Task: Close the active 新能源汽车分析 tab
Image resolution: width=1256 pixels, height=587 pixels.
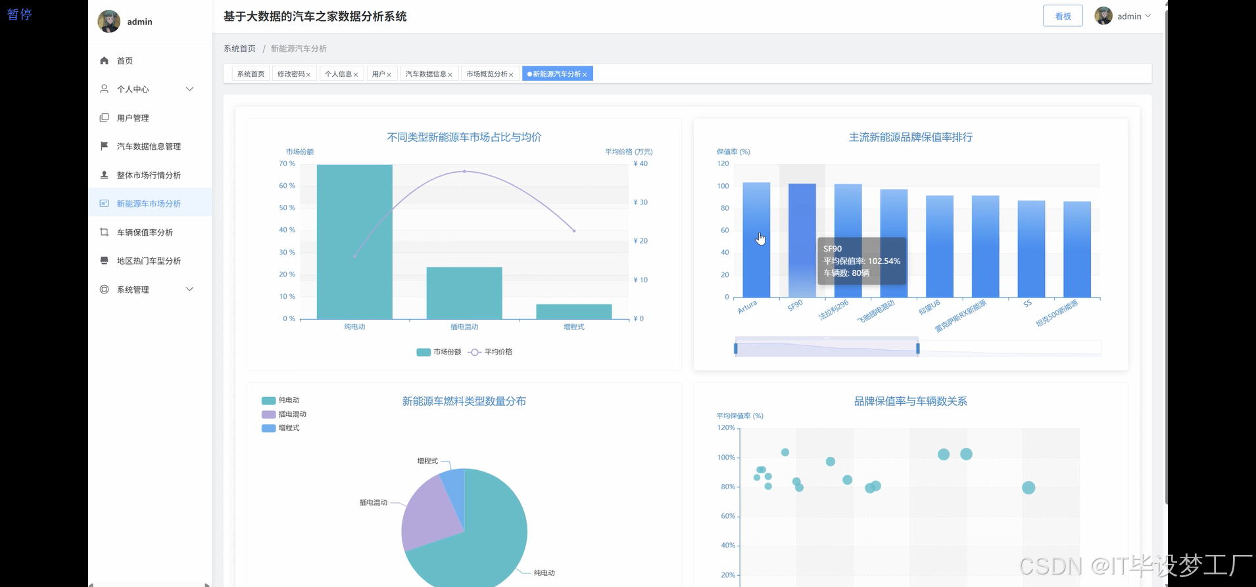Action: (585, 75)
